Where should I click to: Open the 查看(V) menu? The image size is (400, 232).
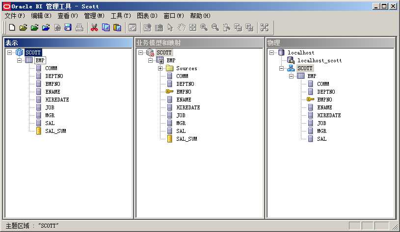coord(68,16)
